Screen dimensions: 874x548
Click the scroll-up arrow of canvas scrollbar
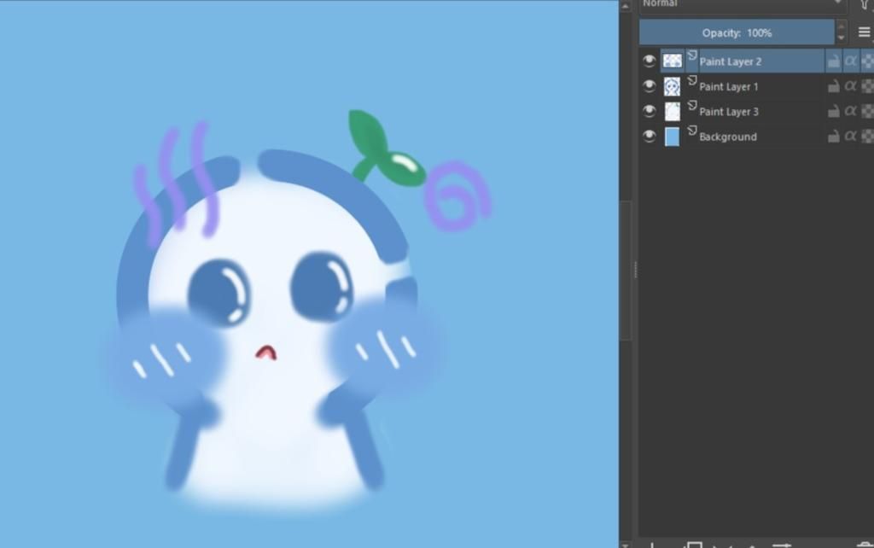(x=626, y=6)
